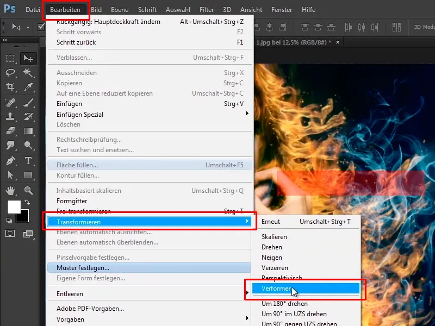The height and width of the screenshot is (326, 435).
Task: Select the History Brush tool
Action: pos(28,117)
